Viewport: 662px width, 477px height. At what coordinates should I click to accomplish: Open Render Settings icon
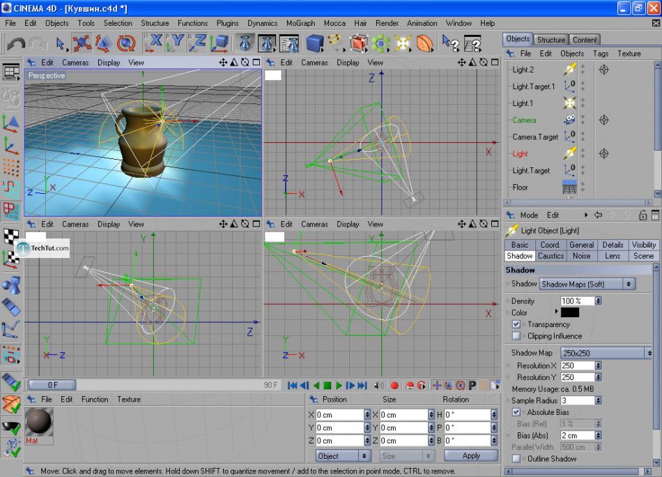pyautogui.click(x=289, y=43)
